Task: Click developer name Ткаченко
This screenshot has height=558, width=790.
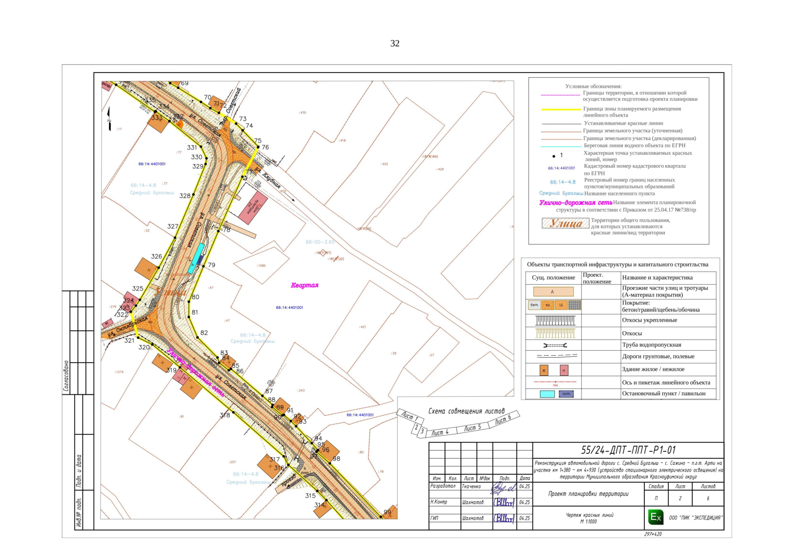Action: [x=471, y=486]
